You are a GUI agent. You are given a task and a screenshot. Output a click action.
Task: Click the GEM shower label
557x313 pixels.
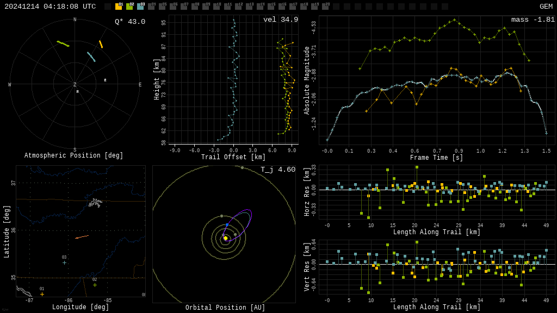pyautogui.click(x=546, y=7)
